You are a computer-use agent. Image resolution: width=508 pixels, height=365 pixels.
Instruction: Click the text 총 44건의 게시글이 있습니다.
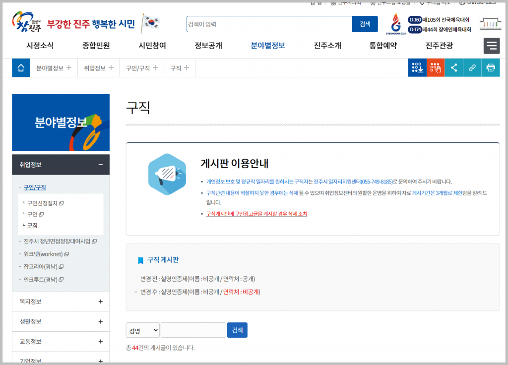tap(160, 348)
